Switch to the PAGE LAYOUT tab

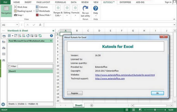click(x=43, y=2)
